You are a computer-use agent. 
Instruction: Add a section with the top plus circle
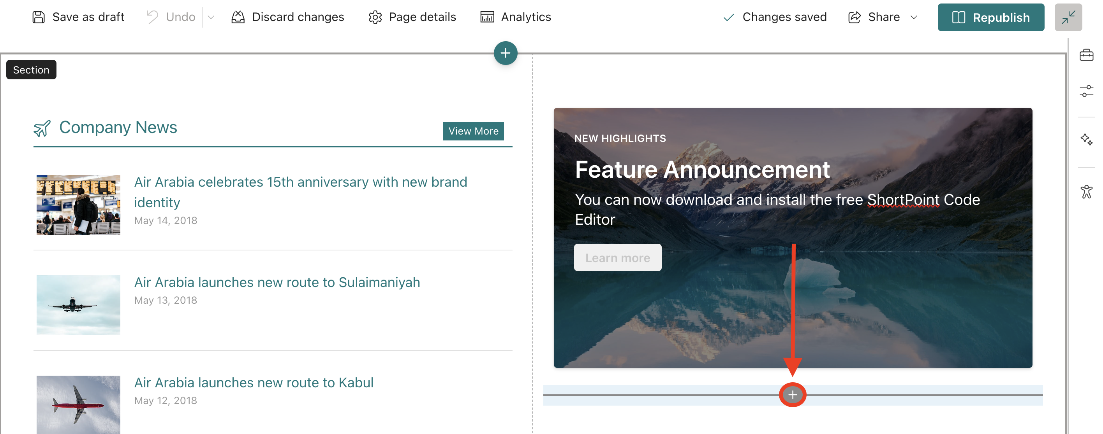pos(505,53)
